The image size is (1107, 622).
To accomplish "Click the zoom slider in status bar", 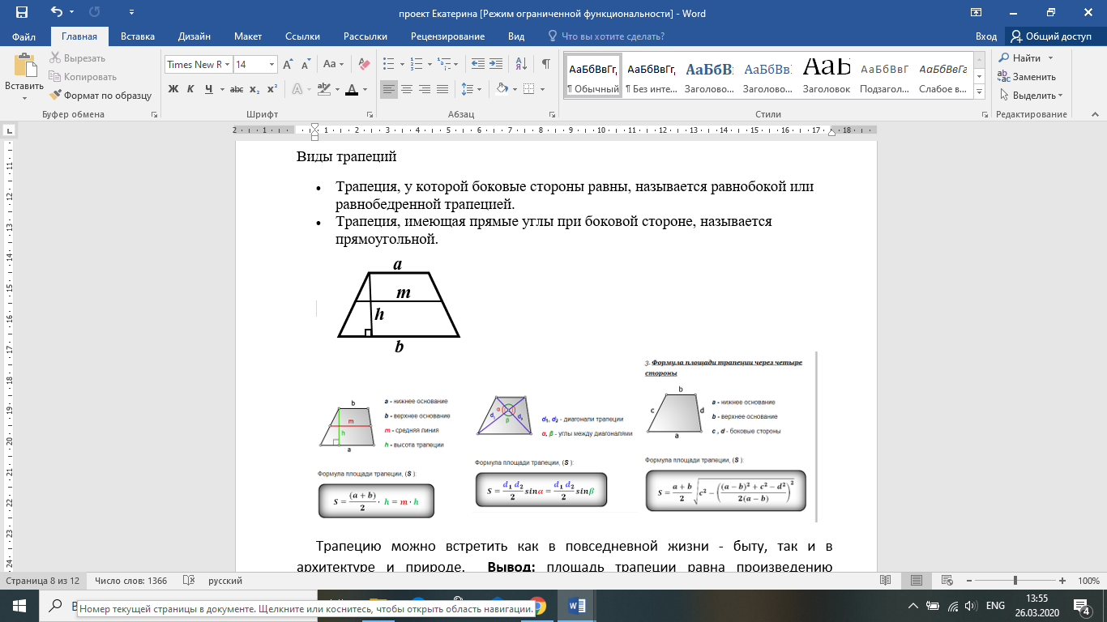I will point(1015,581).
